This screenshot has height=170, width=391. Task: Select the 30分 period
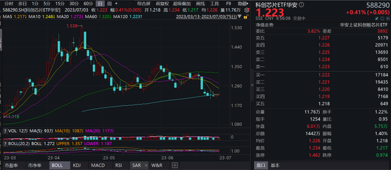[x=74, y=4]
